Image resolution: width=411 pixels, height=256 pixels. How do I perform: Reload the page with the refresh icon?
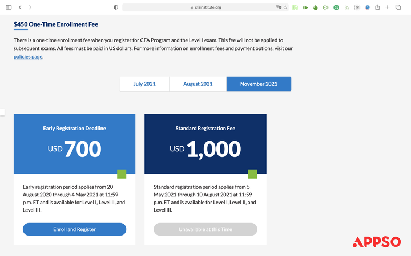(x=285, y=7)
